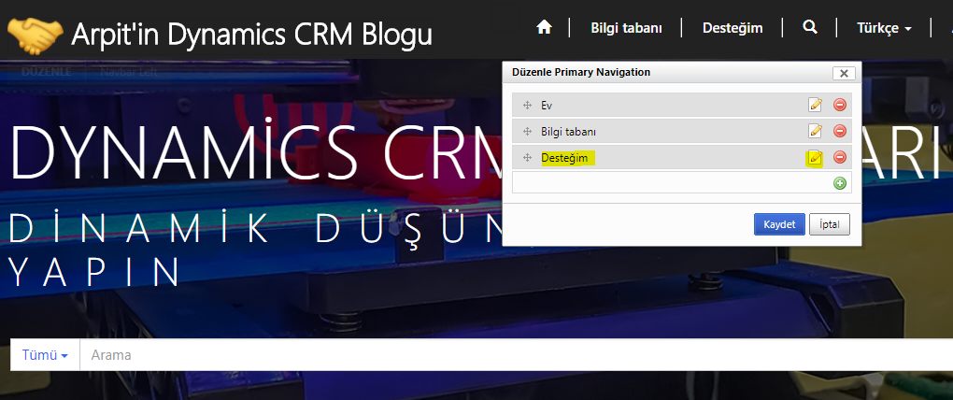Click the Kaydet button
This screenshot has height=400, width=953.
[x=779, y=224]
